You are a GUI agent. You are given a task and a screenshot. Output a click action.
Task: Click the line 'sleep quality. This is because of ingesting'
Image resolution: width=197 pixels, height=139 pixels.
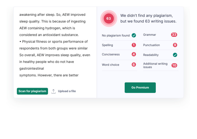(x=52, y=22)
